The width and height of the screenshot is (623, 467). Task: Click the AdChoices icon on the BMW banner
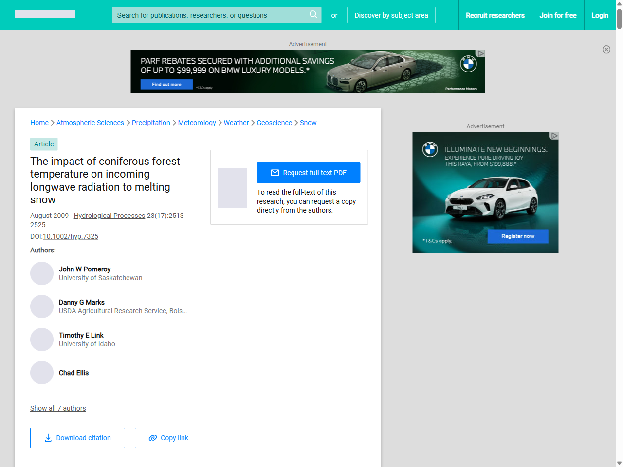click(x=481, y=53)
